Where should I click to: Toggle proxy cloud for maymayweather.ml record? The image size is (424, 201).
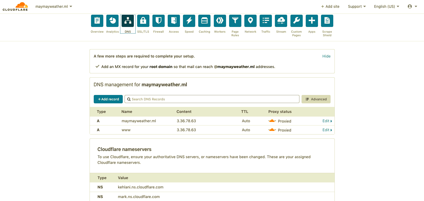(x=272, y=121)
